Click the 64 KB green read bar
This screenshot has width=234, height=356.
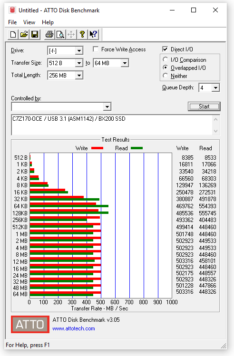click(69, 206)
